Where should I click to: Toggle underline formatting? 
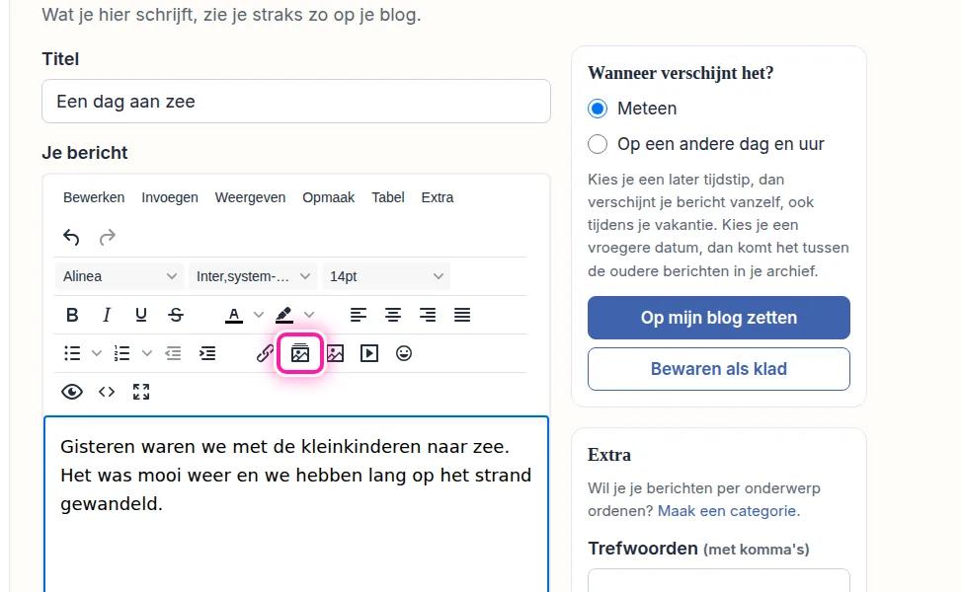click(x=141, y=315)
